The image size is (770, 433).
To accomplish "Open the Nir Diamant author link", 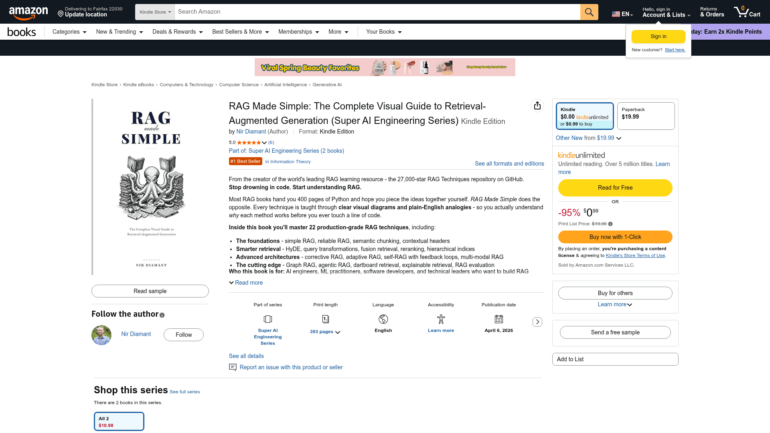I will [251, 132].
